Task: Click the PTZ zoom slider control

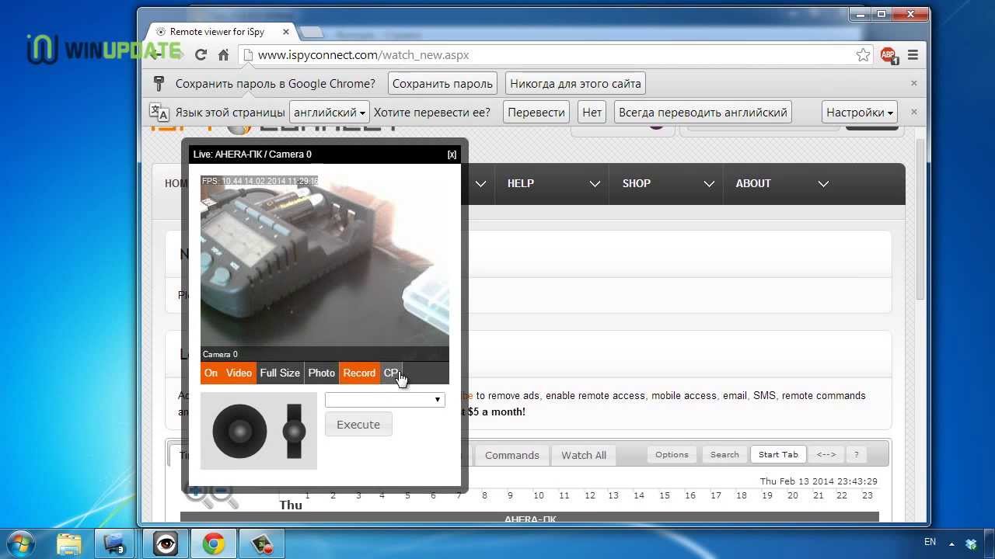Action: click(x=294, y=431)
